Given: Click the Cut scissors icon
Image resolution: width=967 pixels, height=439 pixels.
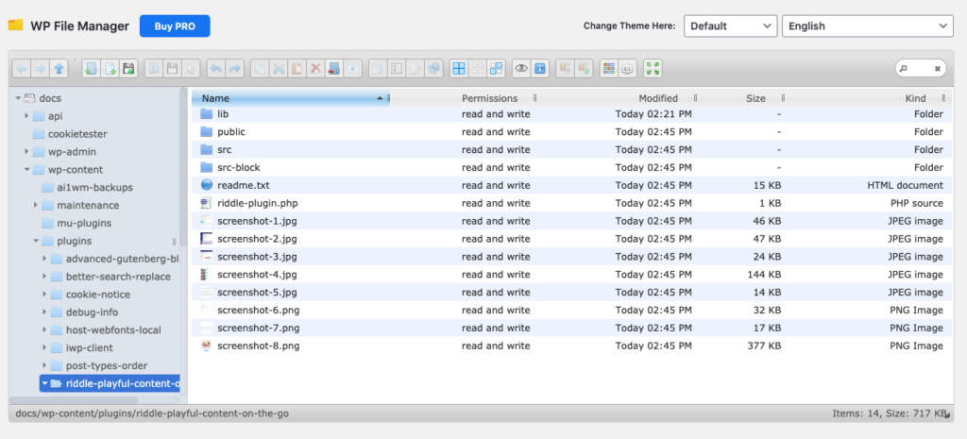Looking at the screenshot, I should 279,68.
